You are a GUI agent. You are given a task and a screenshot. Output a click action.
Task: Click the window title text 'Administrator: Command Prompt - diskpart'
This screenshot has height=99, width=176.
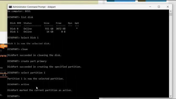[34, 7]
